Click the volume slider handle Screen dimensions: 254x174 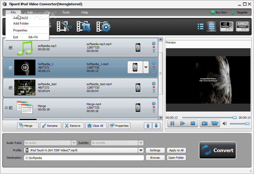click(247, 124)
